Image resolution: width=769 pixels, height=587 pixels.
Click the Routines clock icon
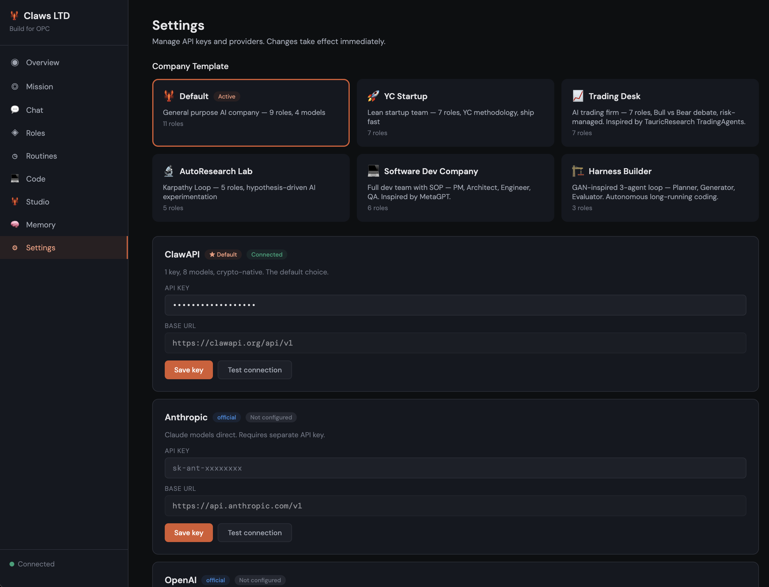(x=15, y=156)
